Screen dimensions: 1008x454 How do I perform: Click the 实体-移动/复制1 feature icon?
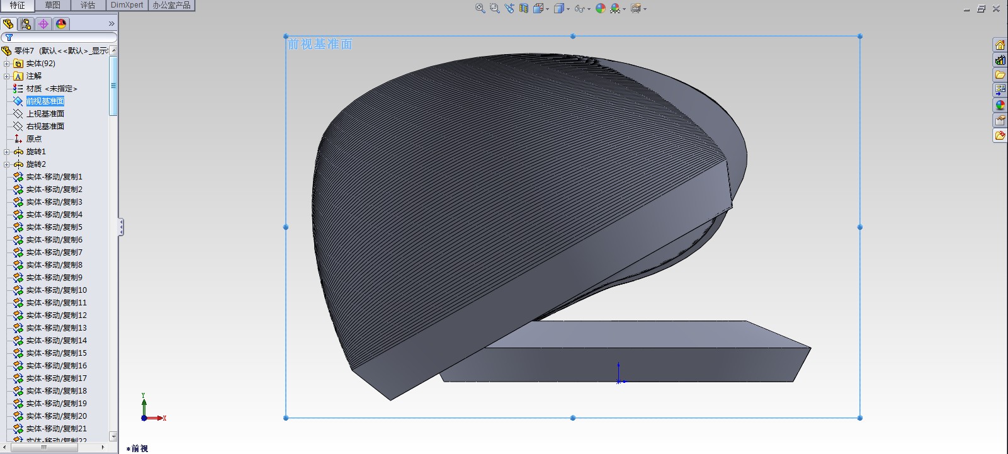pos(18,177)
